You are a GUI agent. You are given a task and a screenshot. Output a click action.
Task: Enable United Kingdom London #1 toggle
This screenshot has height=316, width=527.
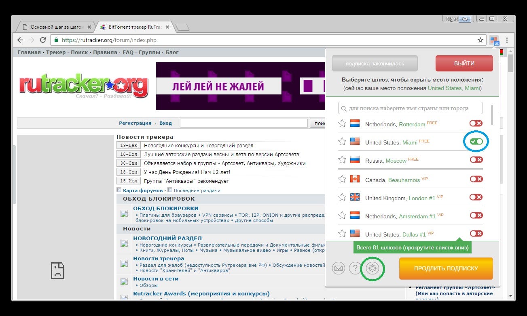(x=476, y=197)
